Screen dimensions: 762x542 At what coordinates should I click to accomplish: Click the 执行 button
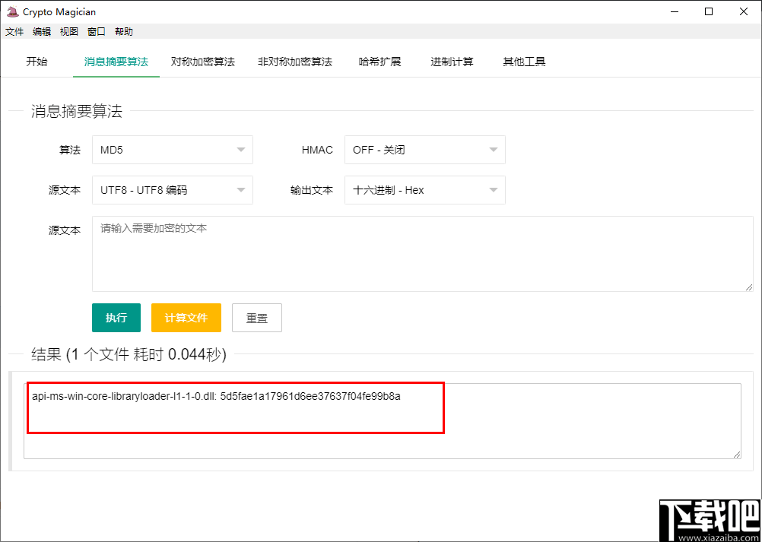(x=116, y=318)
